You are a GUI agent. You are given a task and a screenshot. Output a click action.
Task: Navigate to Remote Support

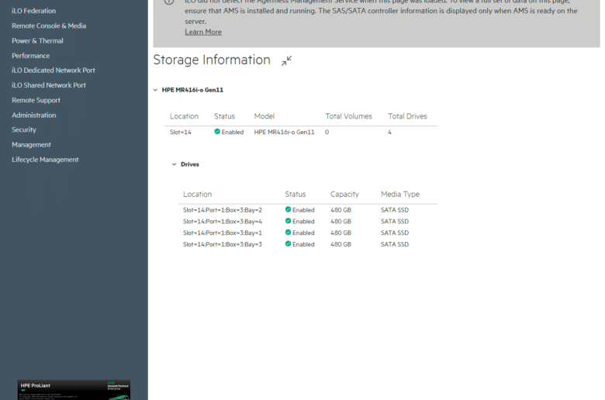pyautogui.click(x=36, y=100)
